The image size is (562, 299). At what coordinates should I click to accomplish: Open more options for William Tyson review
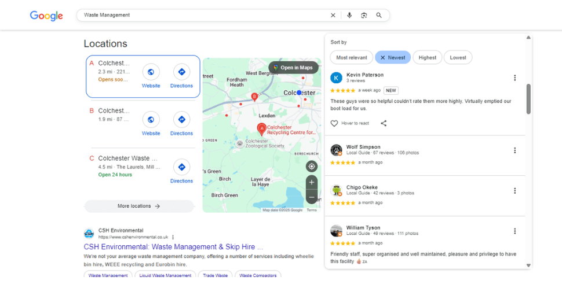[514, 231]
